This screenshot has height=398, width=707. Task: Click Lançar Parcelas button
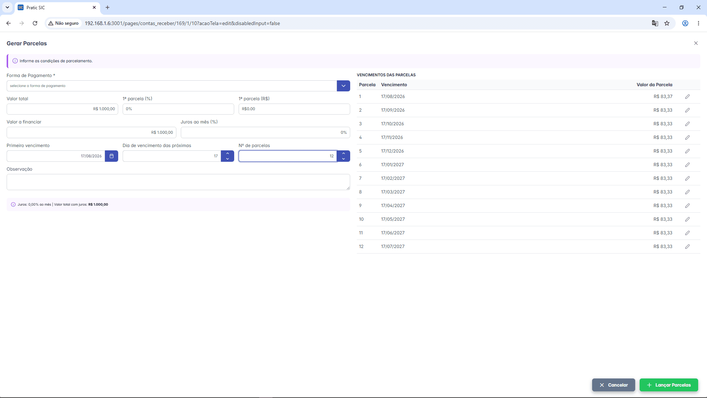[669, 385]
